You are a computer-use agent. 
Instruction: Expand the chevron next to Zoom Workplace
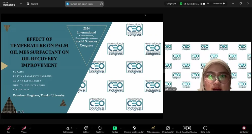[x=21, y=4]
